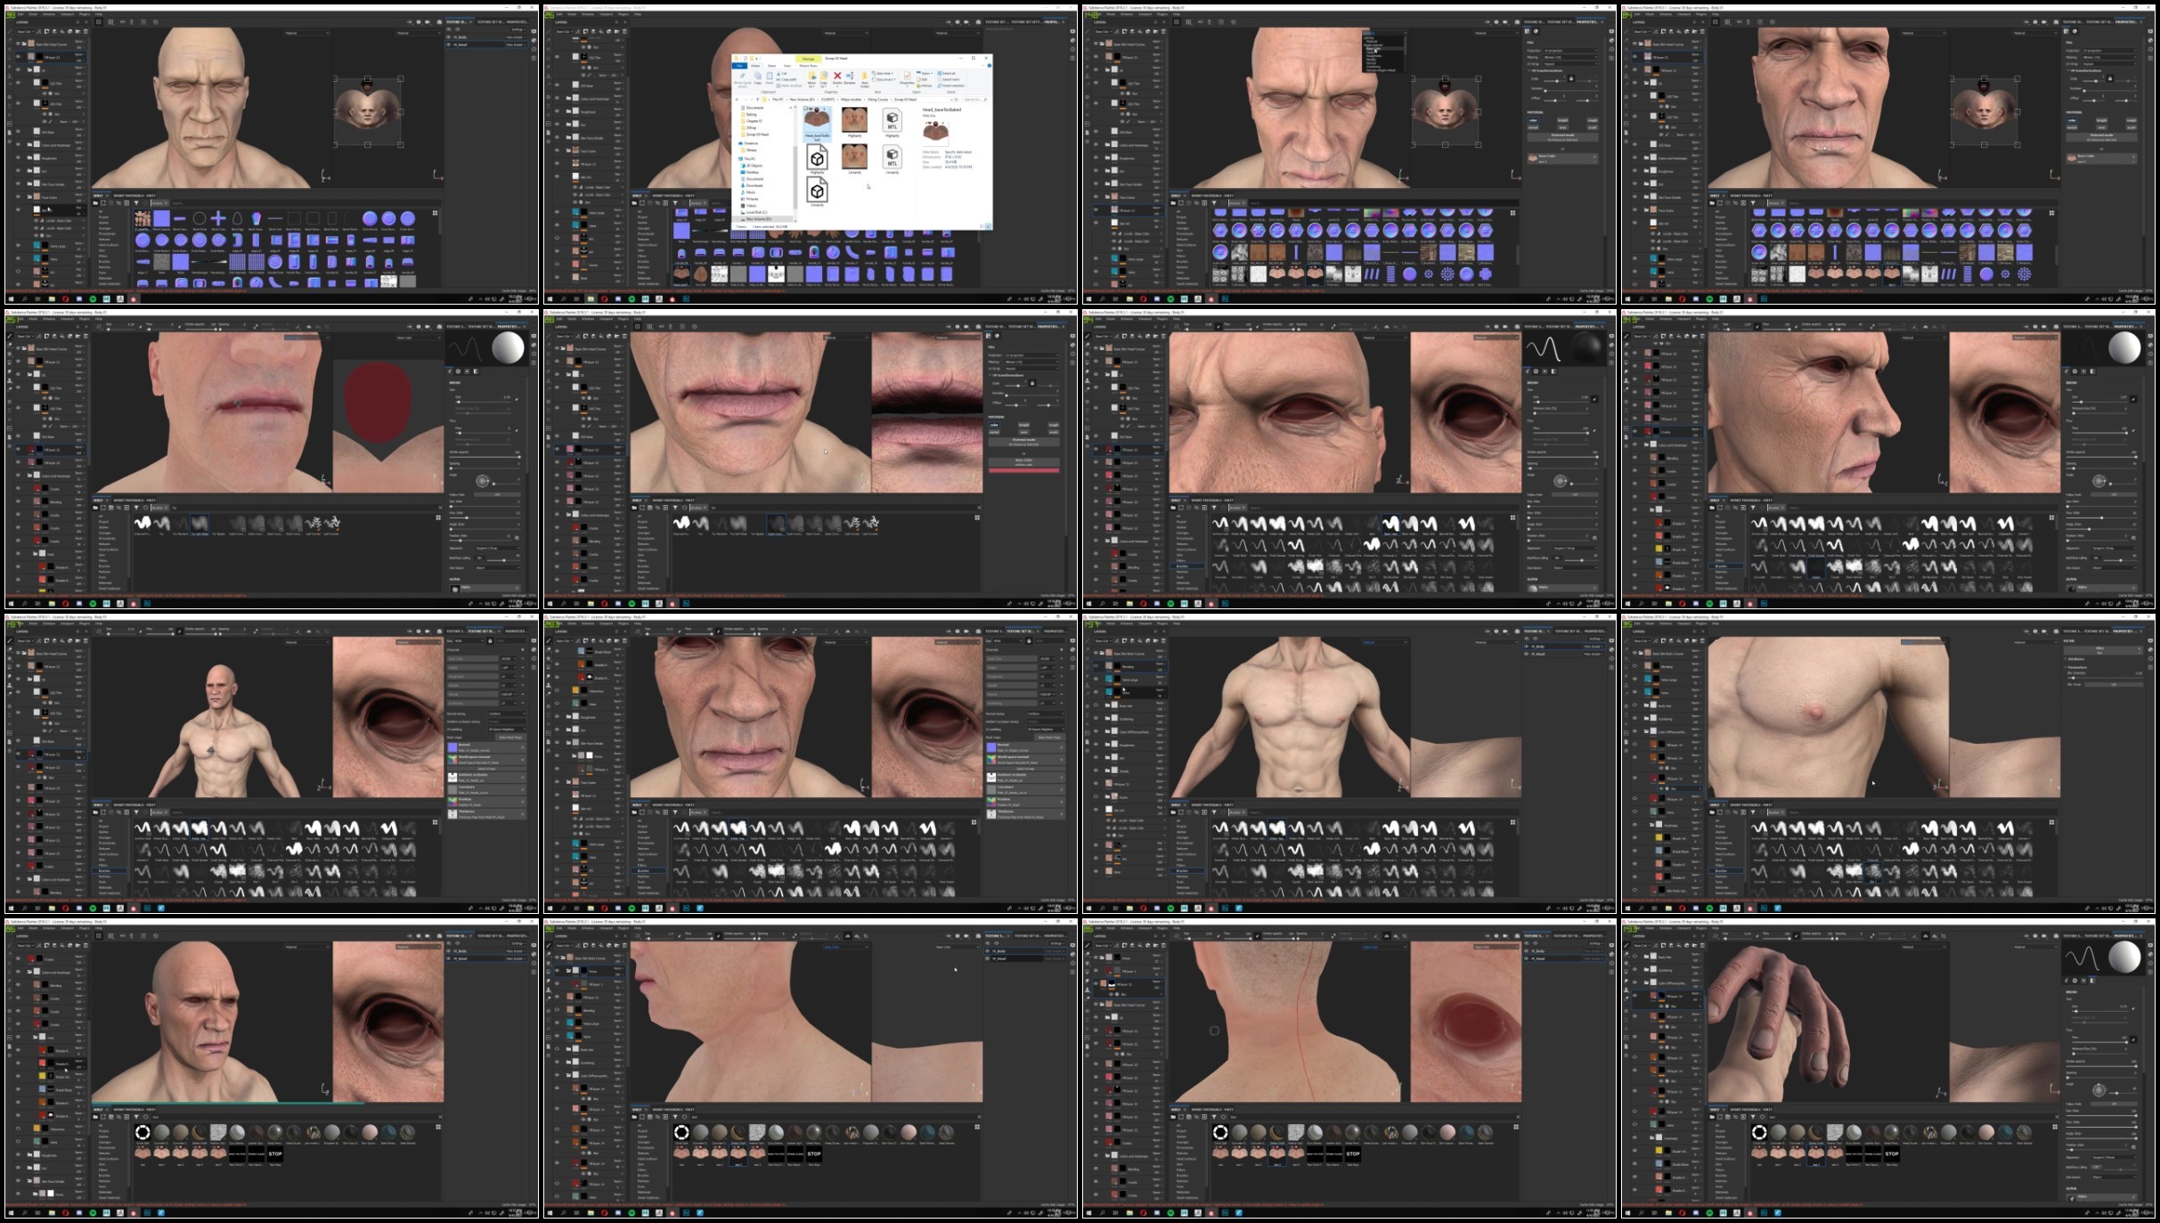Switch to the Home tab in File Explorer

(x=755, y=66)
